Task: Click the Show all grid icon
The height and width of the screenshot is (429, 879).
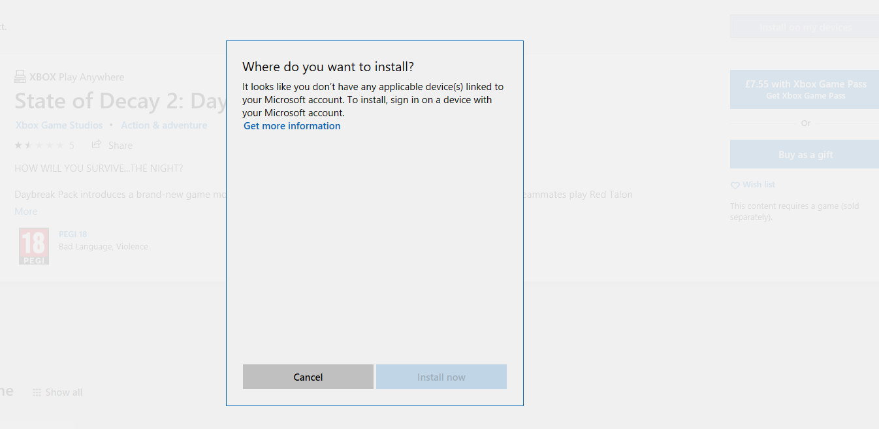Action: pyautogui.click(x=37, y=392)
